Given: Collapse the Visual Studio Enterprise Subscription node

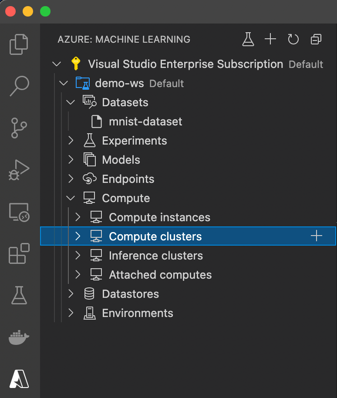Looking at the screenshot, I should pos(56,64).
